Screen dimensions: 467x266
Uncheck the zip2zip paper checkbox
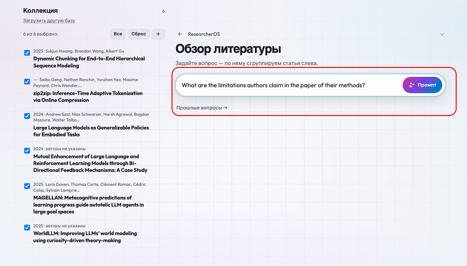pyautogui.click(x=27, y=82)
